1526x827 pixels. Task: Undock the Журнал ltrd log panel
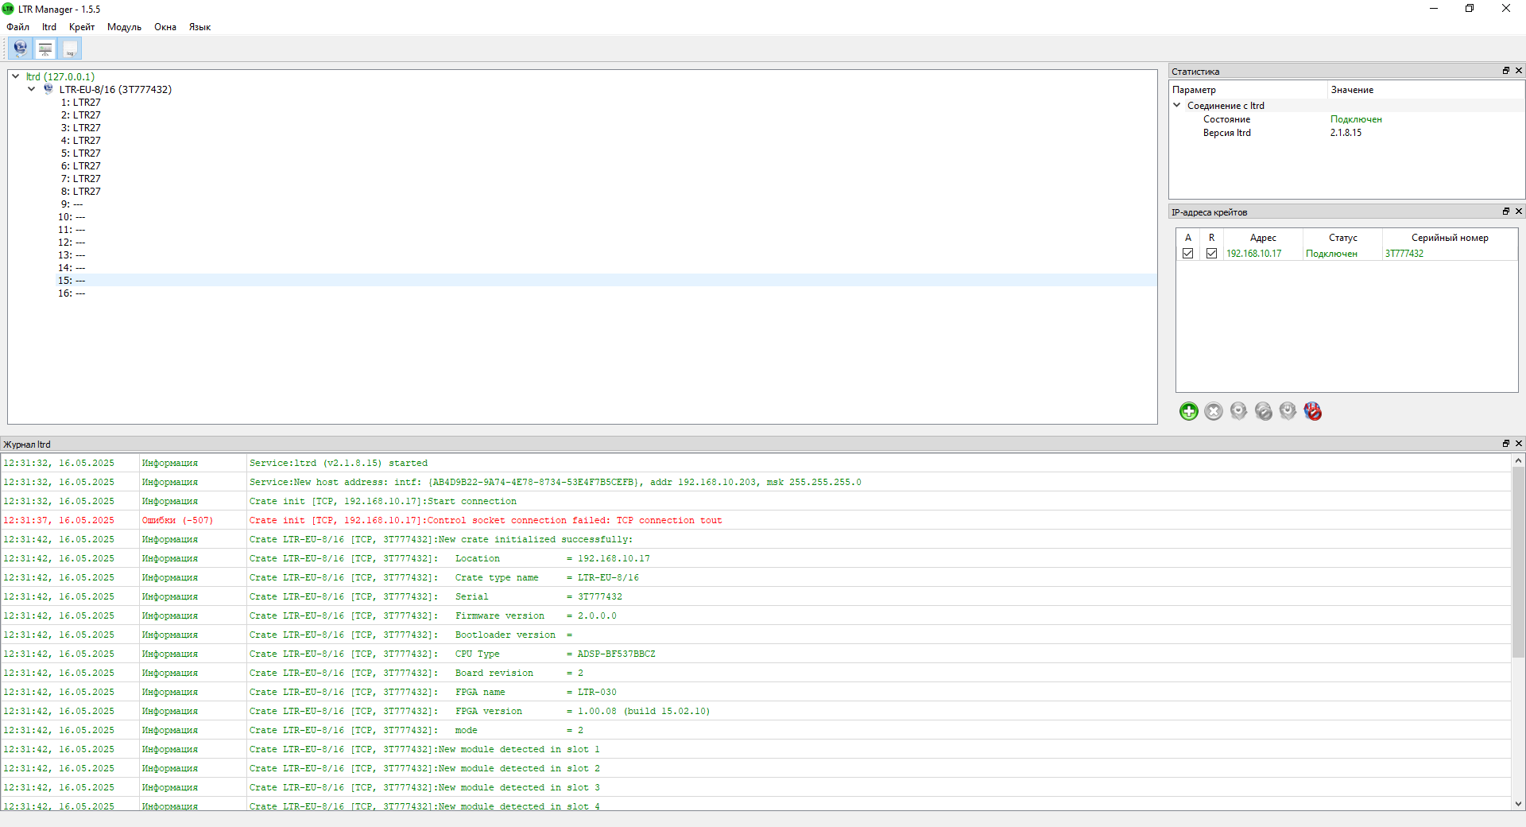point(1505,444)
